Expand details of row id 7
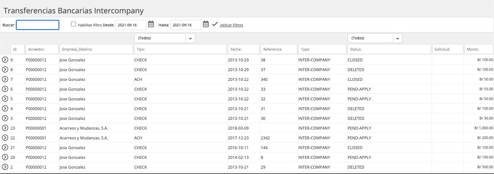The height and width of the screenshot is (174, 494). [5, 79]
